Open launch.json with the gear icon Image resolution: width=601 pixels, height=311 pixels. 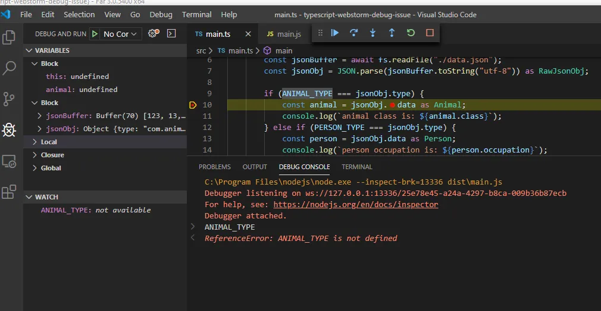point(154,34)
